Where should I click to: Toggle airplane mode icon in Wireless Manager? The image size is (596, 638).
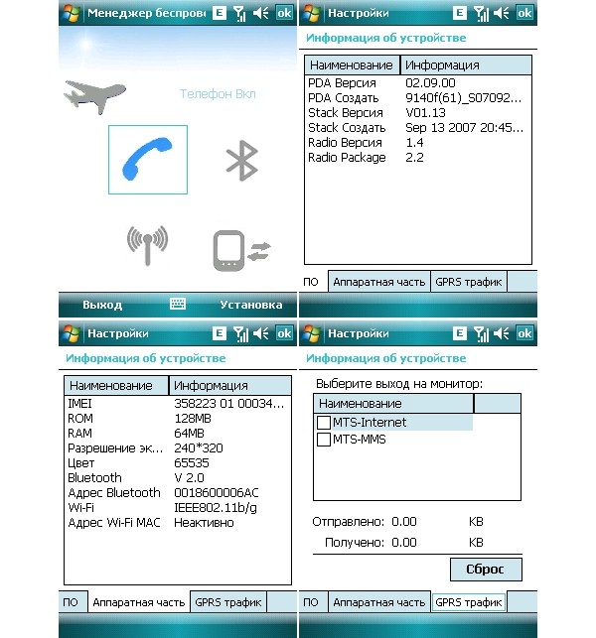point(94,96)
